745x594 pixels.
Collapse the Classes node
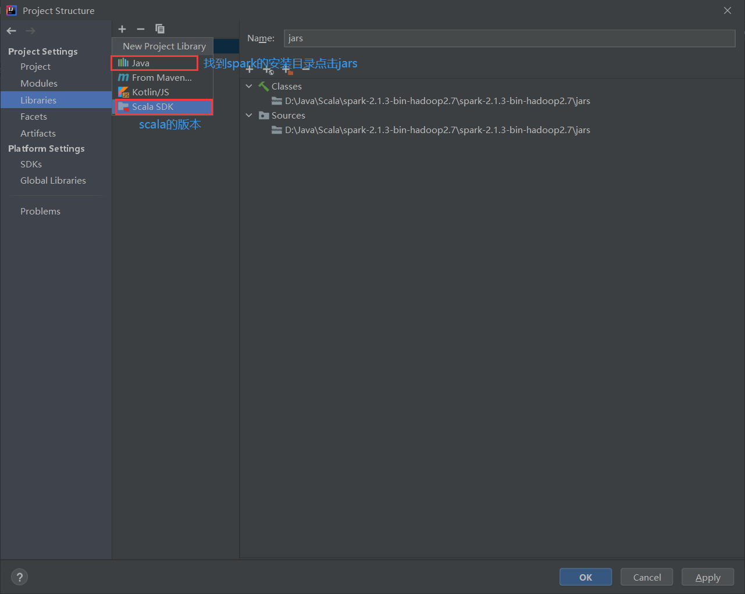pyautogui.click(x=249, y=86)
